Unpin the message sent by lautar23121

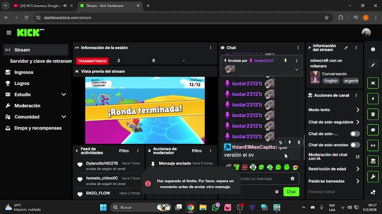(286, 61)
